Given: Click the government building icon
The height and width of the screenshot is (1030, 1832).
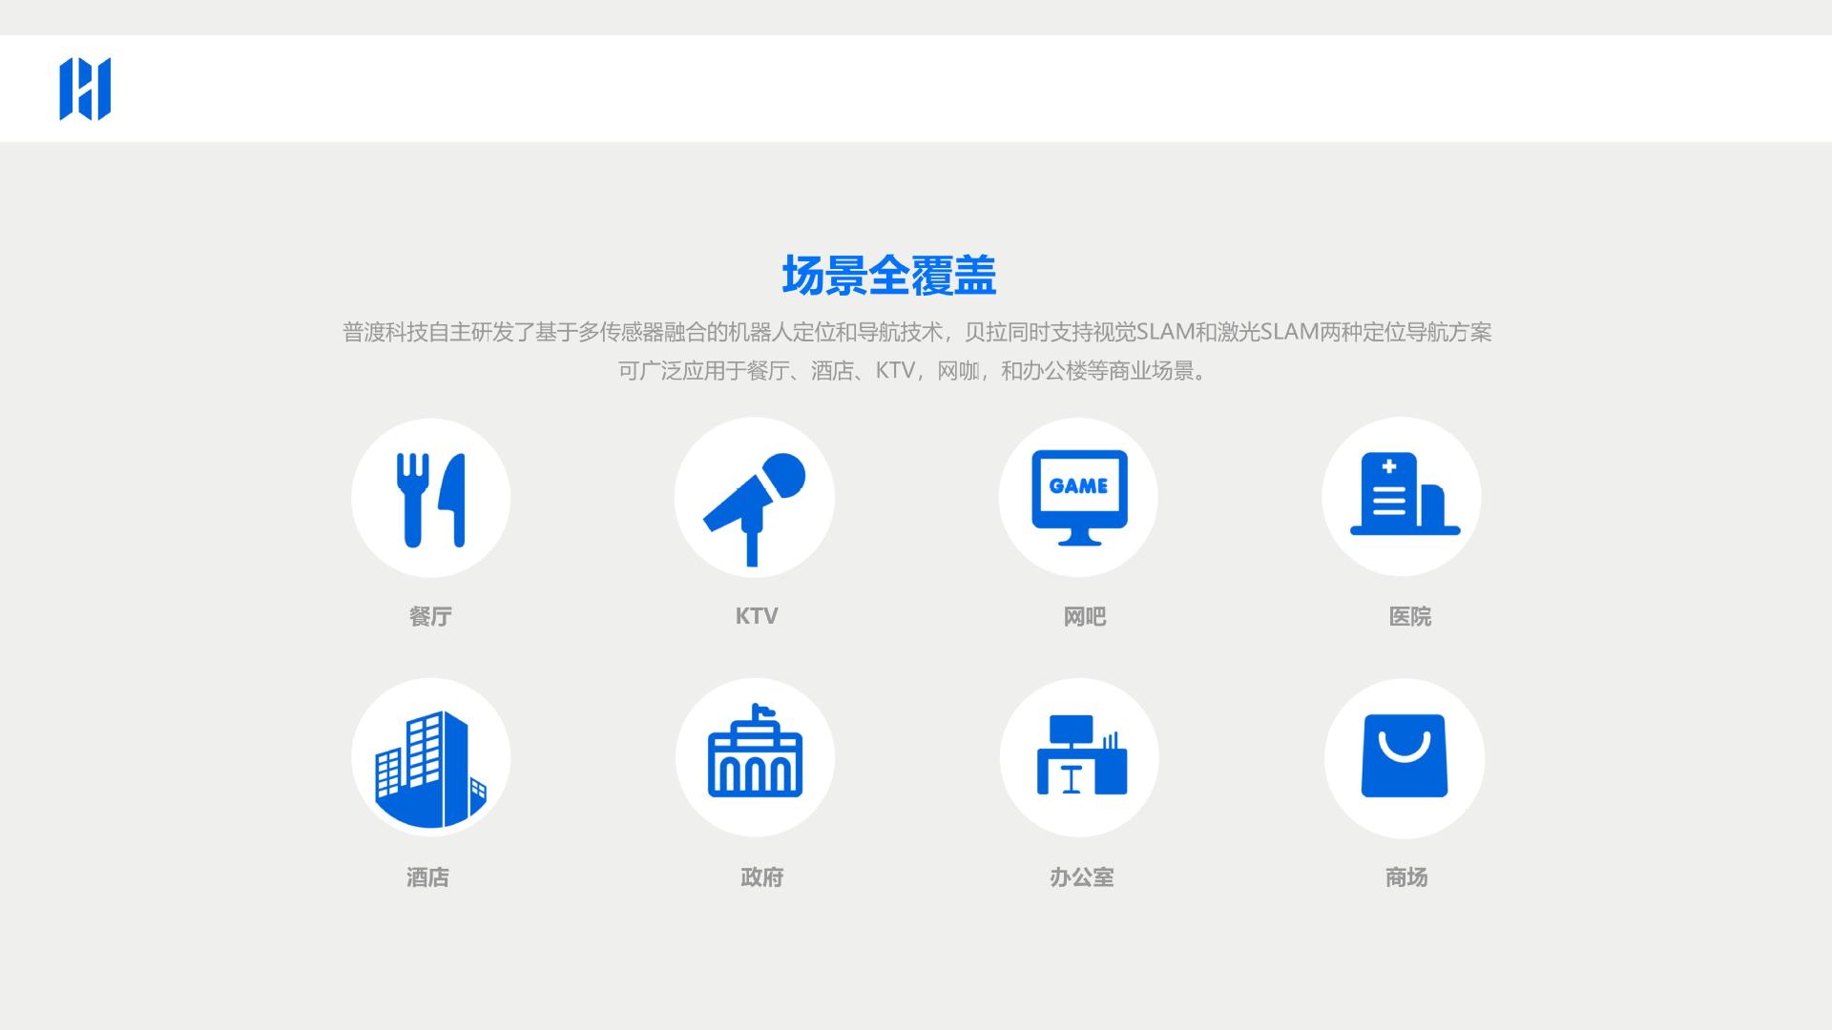Looking at the screenshot, I should point(755,757).
